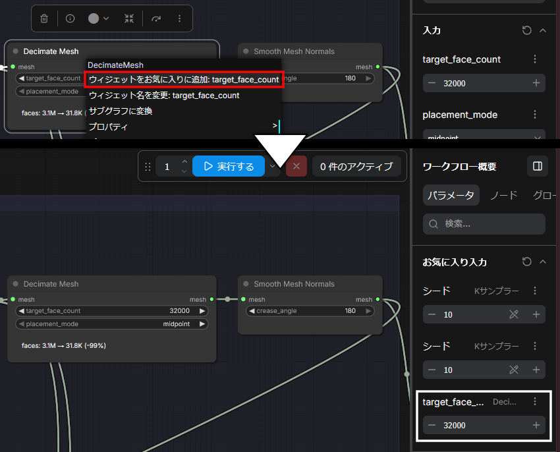
Task: Grab the dotted handle of the run toolbar
Action: coord(148,167)
